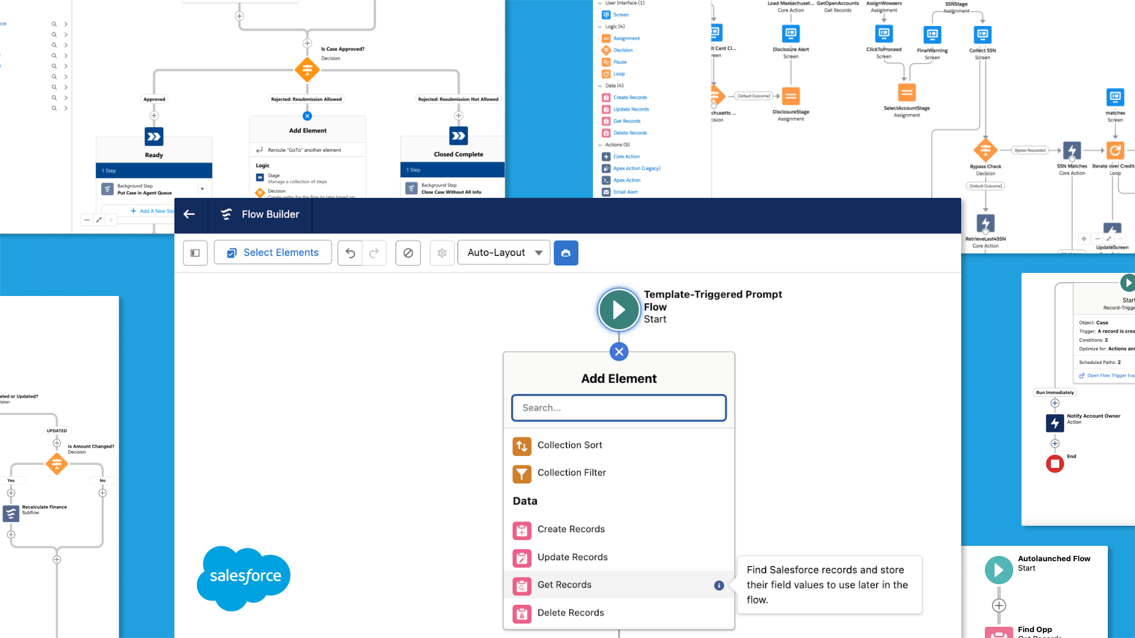Focus the Add Element search field
The width and height of the screenshot is (1135, 638).
pos(619,408)
